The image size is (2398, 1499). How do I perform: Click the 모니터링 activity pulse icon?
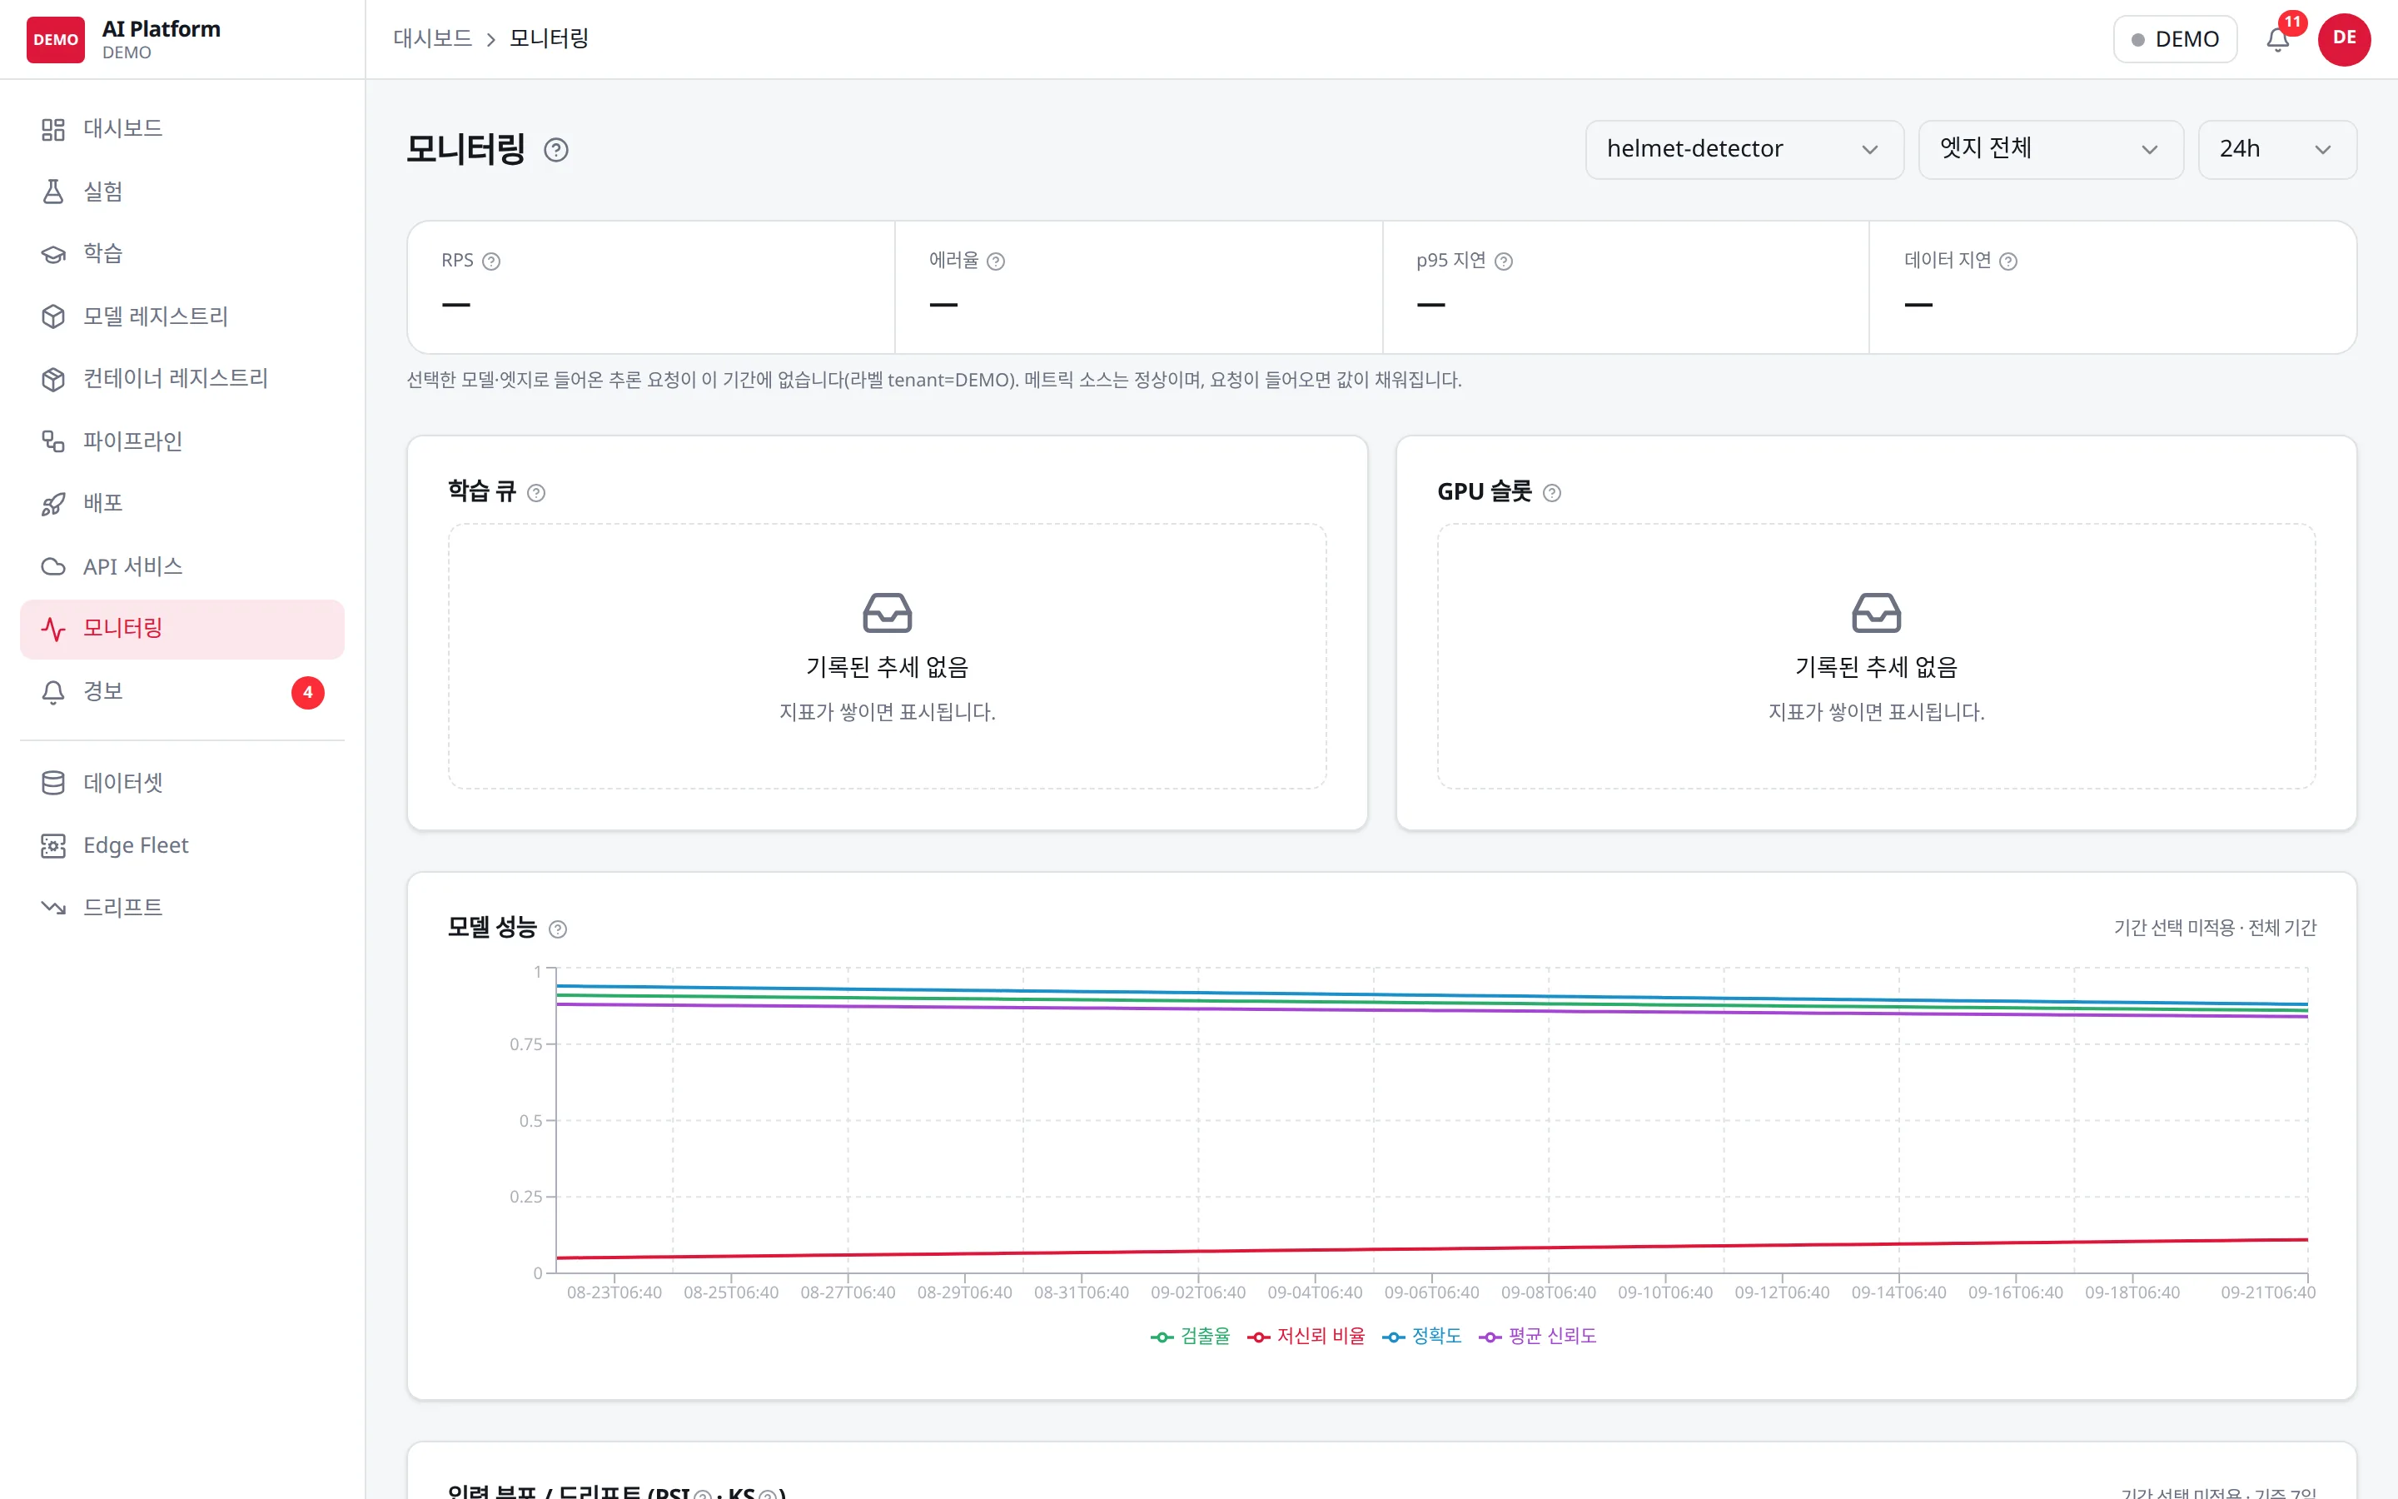[x=53, y=629]
